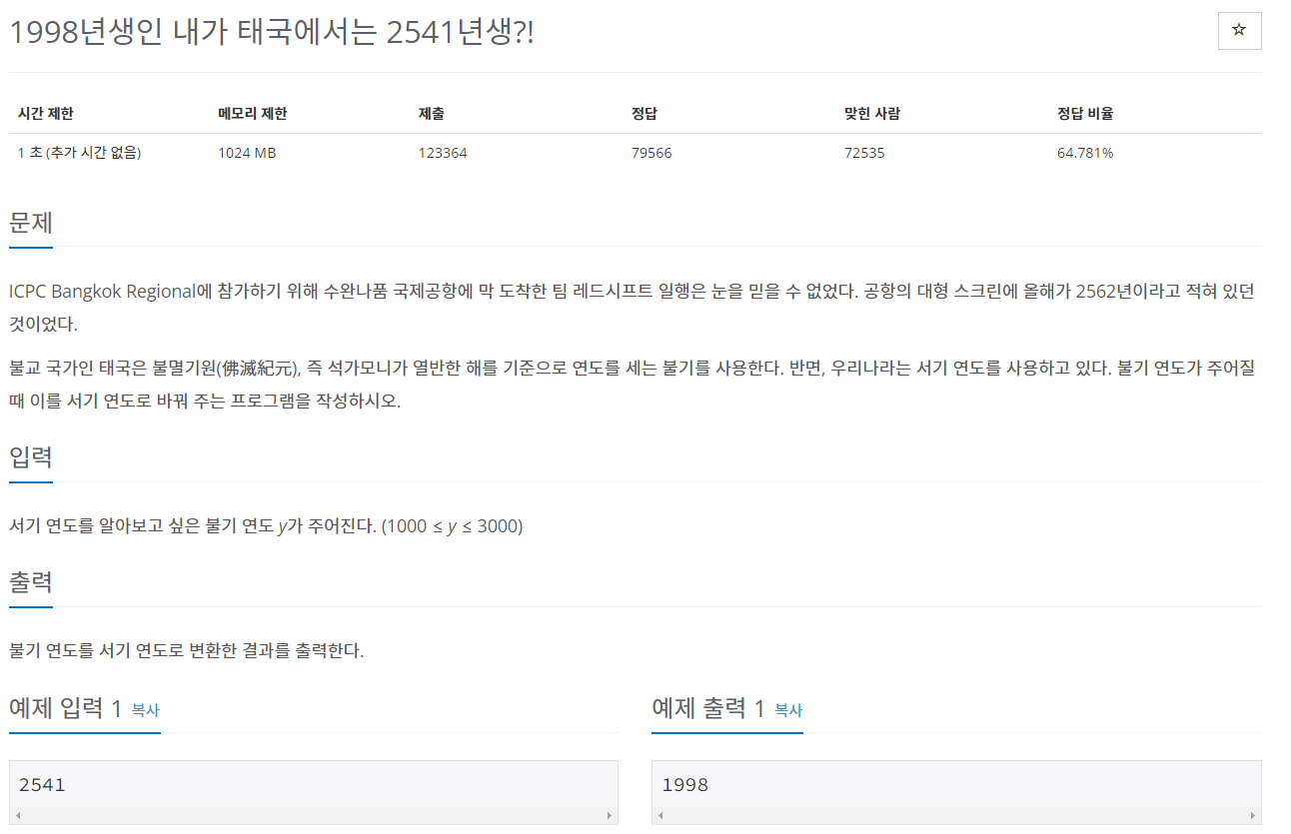Click the star favorite button
The width and height of the screenshot is (1291, 834).
point(1239,31)
